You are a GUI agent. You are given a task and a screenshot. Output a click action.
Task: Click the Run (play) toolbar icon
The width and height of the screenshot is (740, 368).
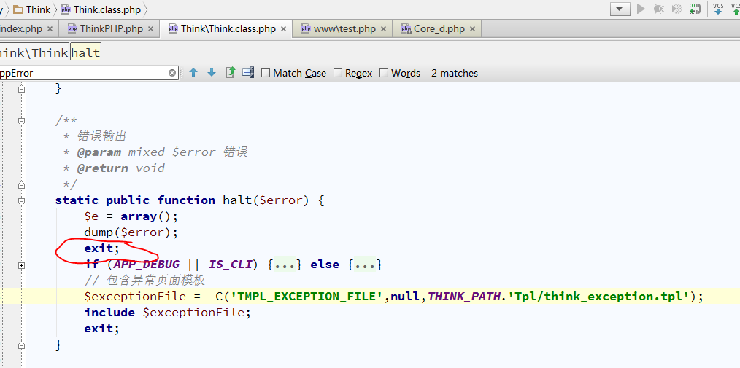[641, 9]
